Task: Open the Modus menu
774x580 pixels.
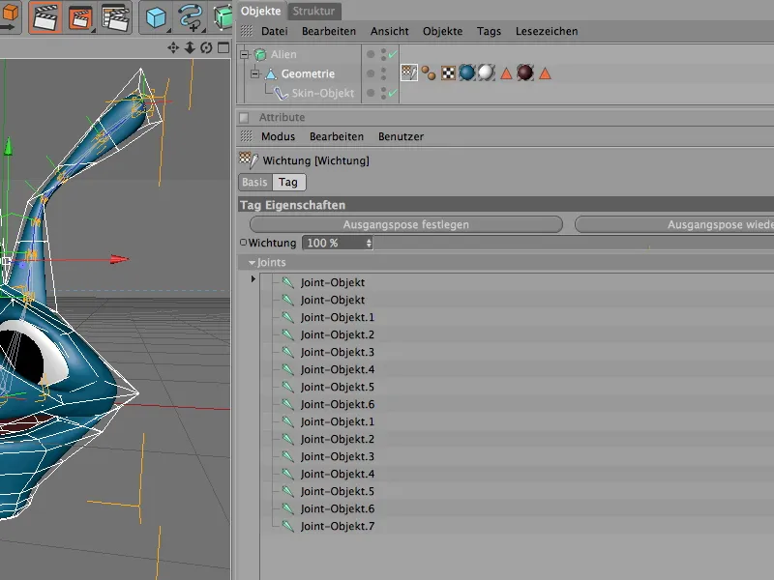Action: (x=278, y=136)
